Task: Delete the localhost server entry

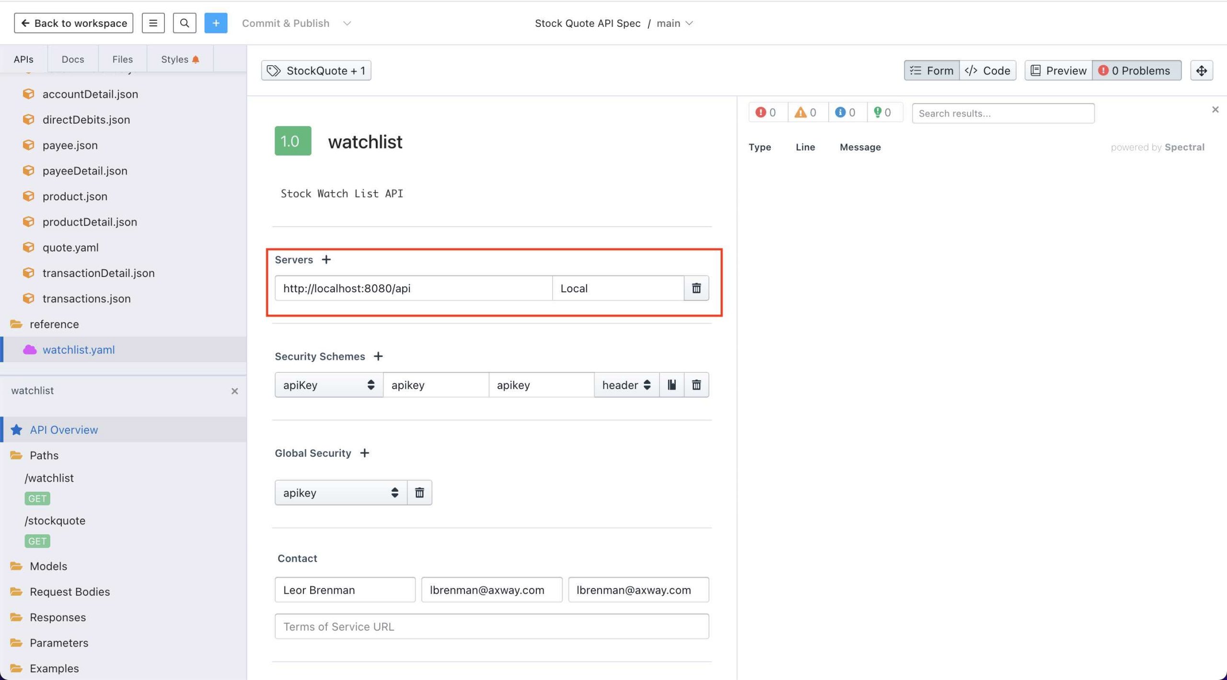Action: 696,288
